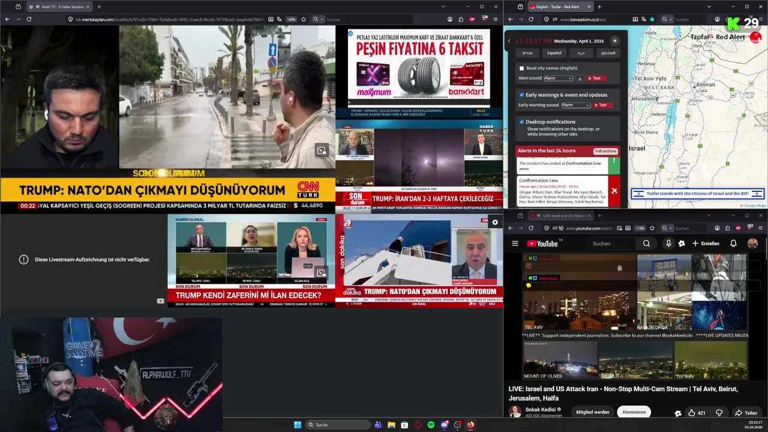Reload the Multi TV browser page

coord(29,19)
